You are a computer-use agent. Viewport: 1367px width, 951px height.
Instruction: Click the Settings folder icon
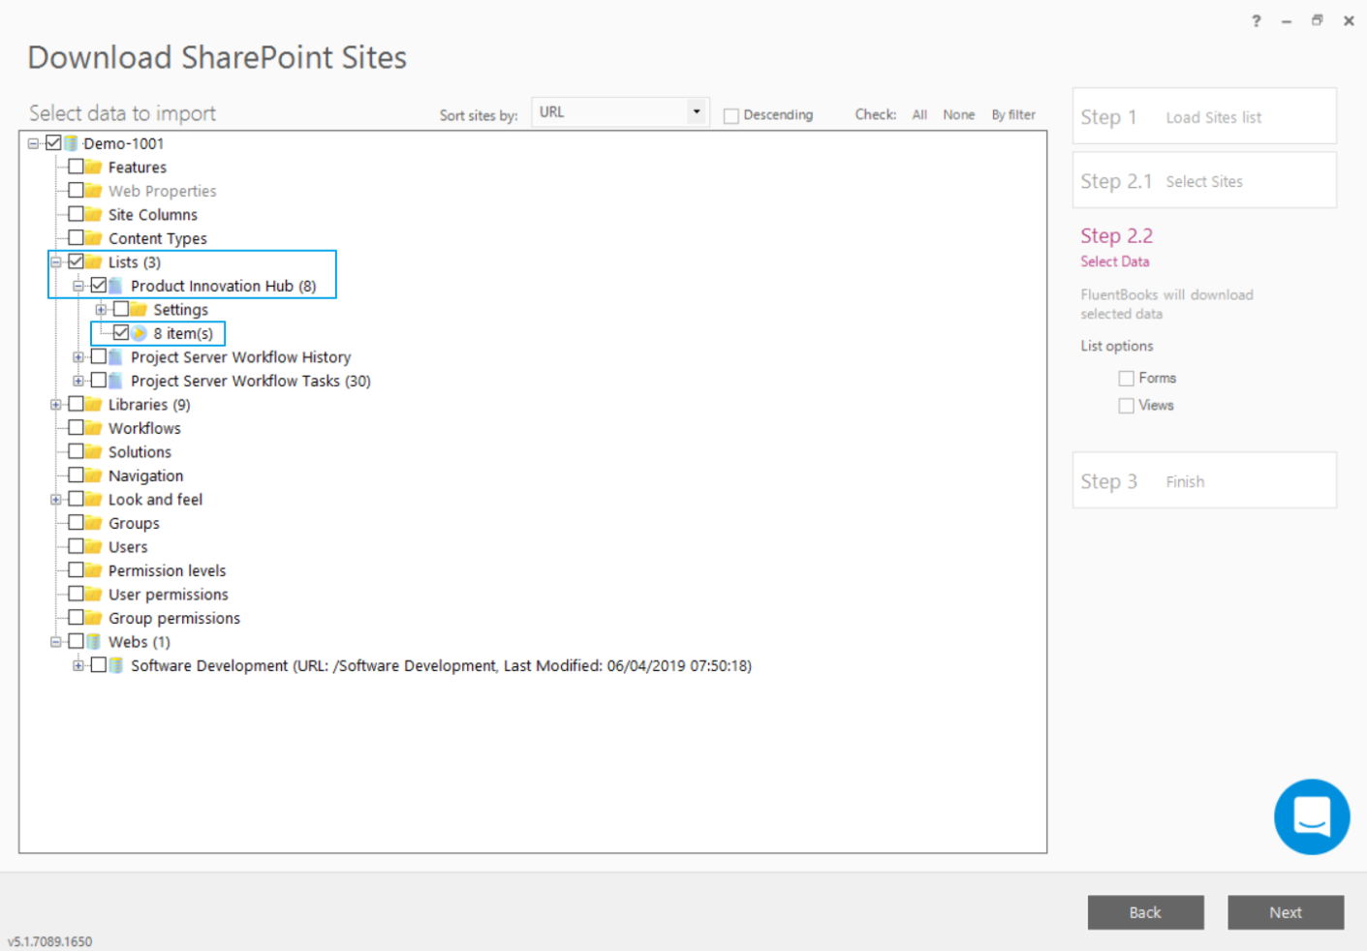(139, 309)
